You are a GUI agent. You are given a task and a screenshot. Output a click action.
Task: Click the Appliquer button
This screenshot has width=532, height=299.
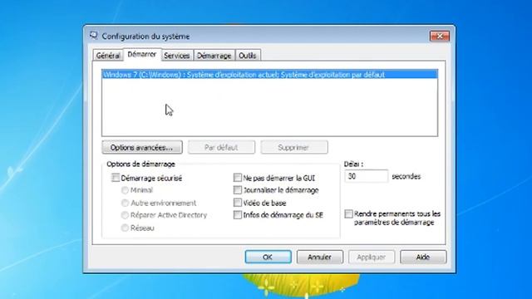tap(372, 257)
